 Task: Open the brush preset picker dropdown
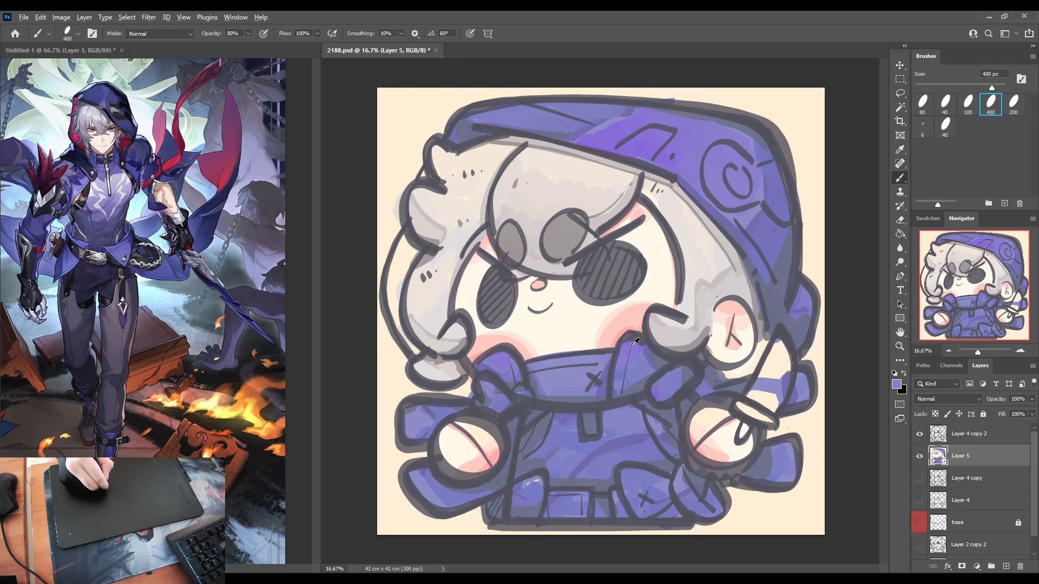tap(78, 34)
